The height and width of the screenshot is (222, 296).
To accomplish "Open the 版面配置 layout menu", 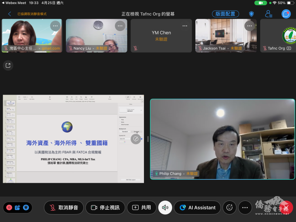I will coord(225,14).
